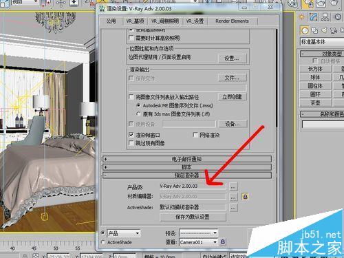Enable 需要时计算高级照明 checkbox
This screenshot has width=344, height=258.
point(131,38)
